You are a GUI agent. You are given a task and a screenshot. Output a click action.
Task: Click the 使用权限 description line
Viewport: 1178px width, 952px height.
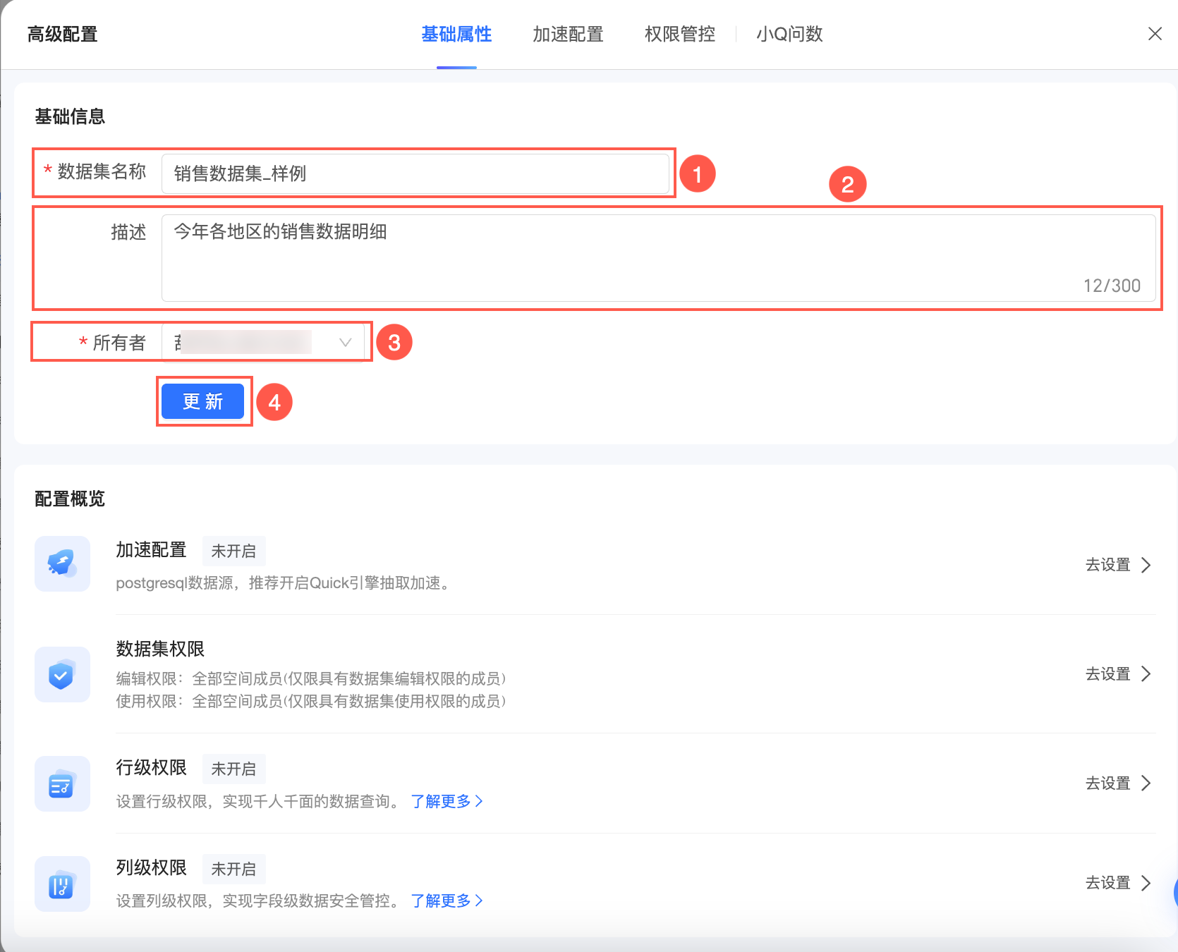pos(311,701)
